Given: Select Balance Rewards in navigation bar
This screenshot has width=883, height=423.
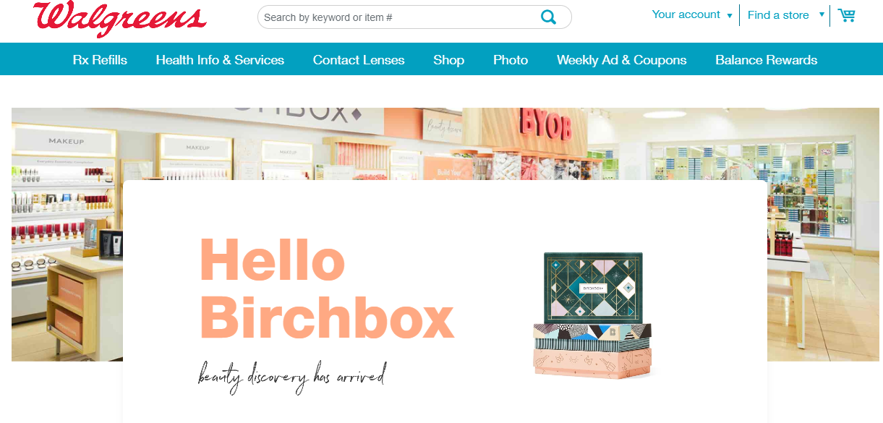Looking at the screenshot, I should coord(766,60).
